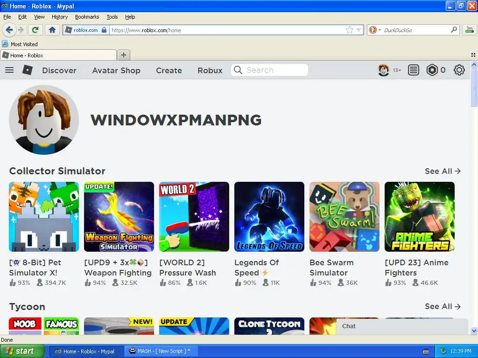Open the Bookmarks menu
Image resolution: width=478 pixels, height=358 pixels.
[87, 17]
